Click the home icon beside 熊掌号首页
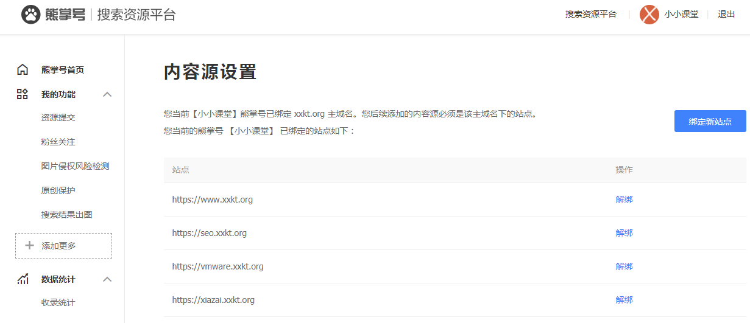The height and width of the screenshot is (323, 750). tap(23, 69)
